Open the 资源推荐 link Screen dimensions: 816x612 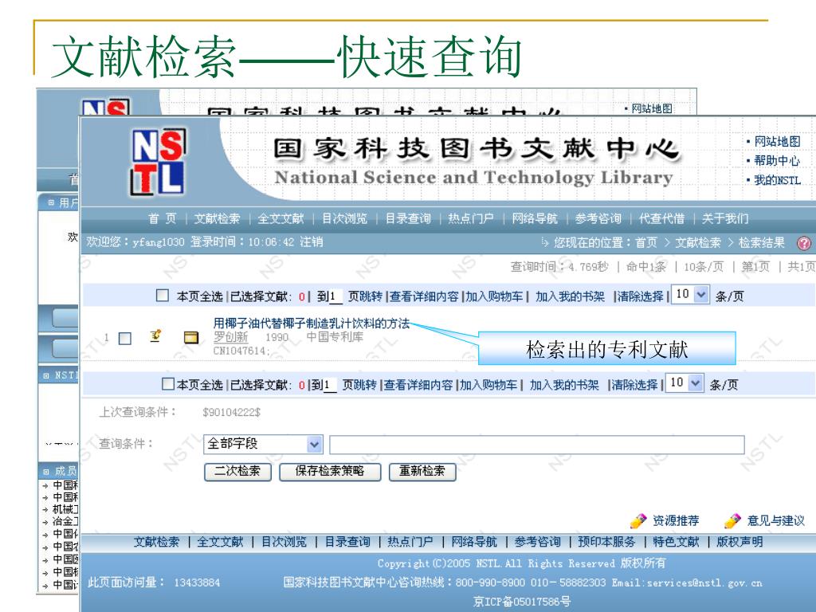coord(676,520)
